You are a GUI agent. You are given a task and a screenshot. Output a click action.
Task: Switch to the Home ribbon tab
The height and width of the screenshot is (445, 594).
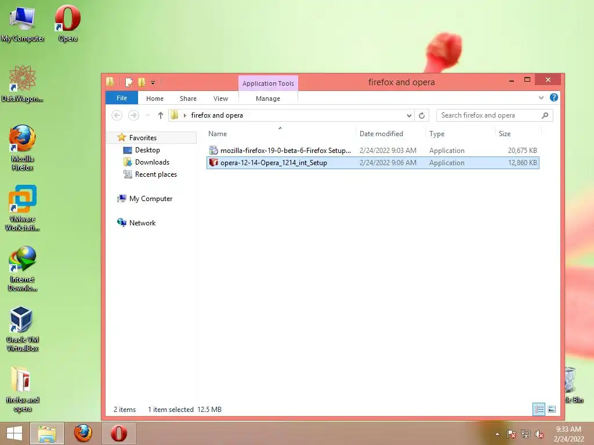point(155,99)
